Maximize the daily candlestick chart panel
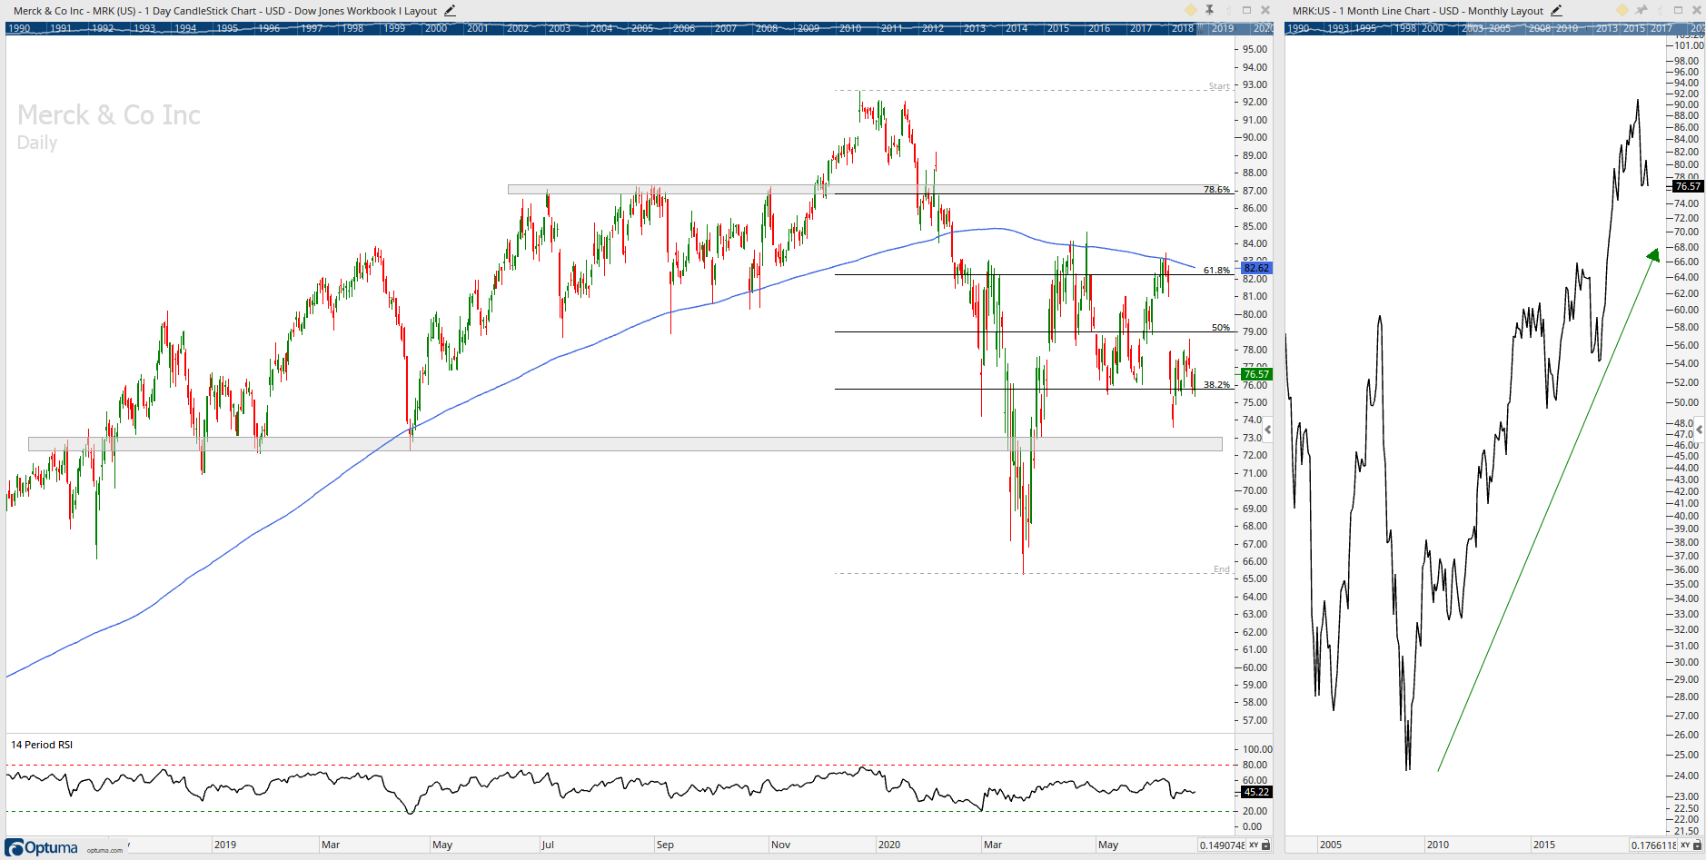The height and width of the screenshot is (860, 1706). click(1247, 10)
